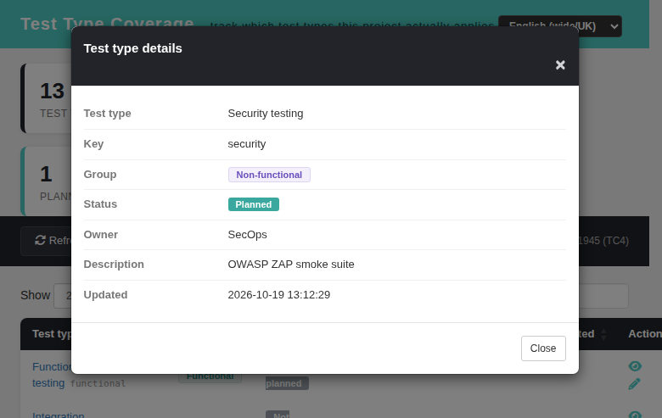Click the owner value SecOps
The image size is (662, 418).
coord(247,235)
